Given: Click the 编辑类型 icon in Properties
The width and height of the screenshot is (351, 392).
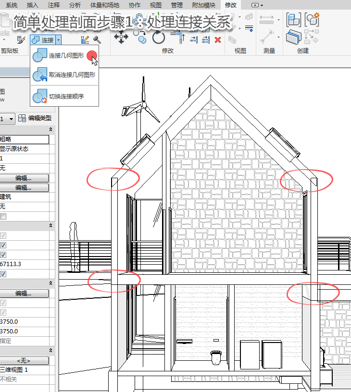Looking at the screenshot, I should (22, 118).
